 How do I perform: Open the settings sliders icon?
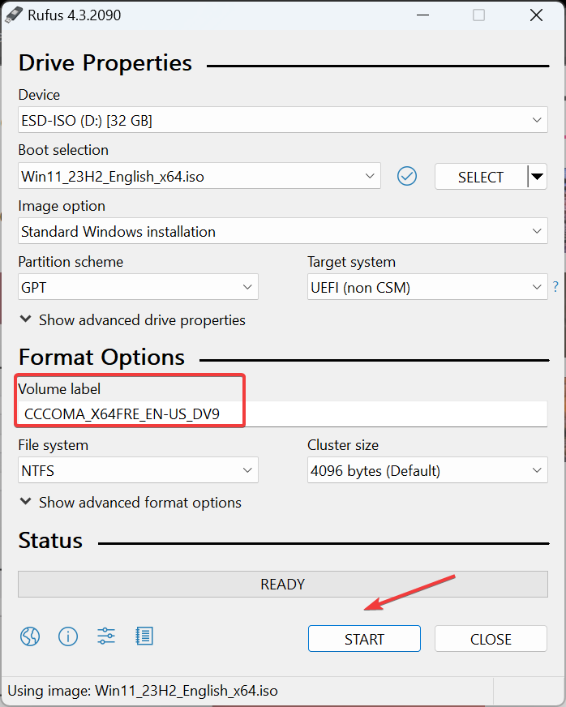click(106, 636)
